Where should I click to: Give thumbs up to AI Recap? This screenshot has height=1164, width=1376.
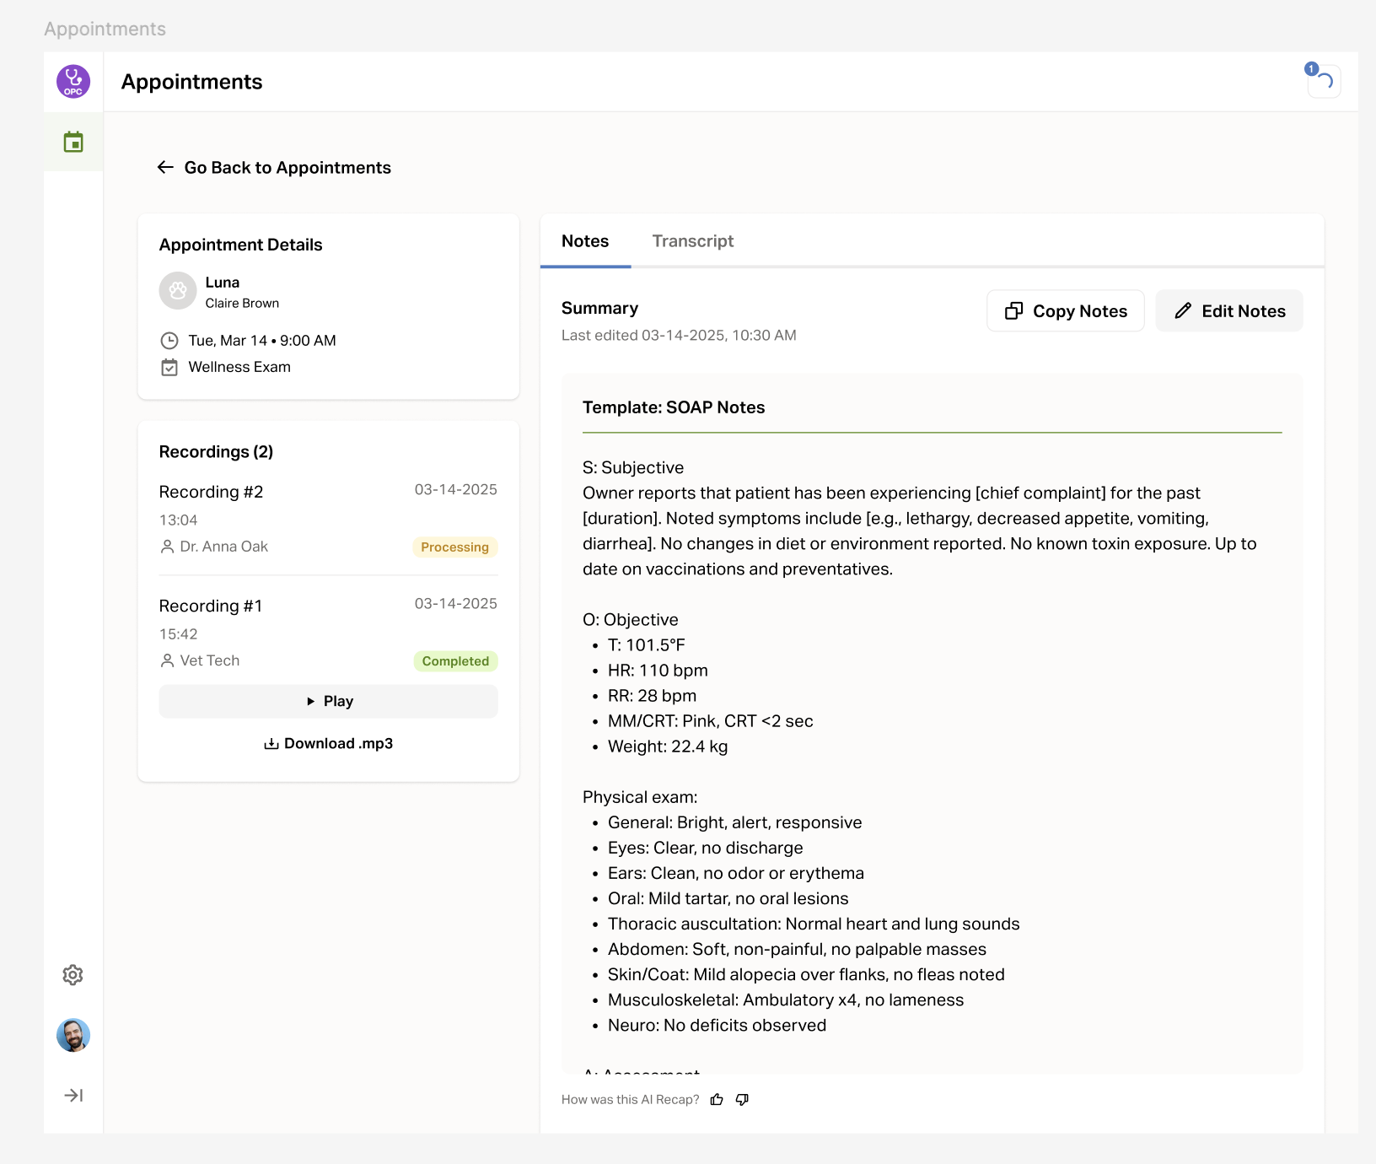(717, 1100)
